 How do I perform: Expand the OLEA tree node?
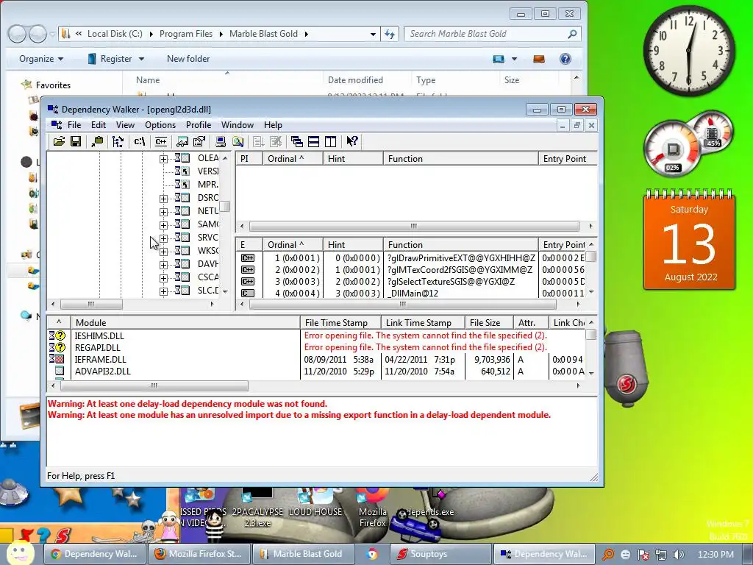coord(163,159)
